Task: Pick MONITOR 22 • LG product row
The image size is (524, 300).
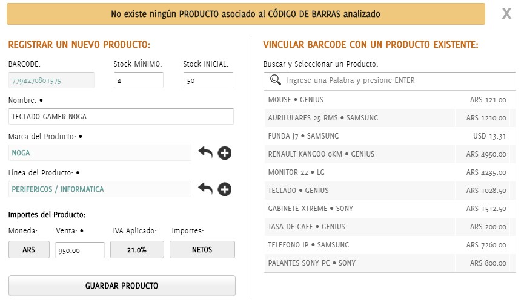Action: pos(360,172)
